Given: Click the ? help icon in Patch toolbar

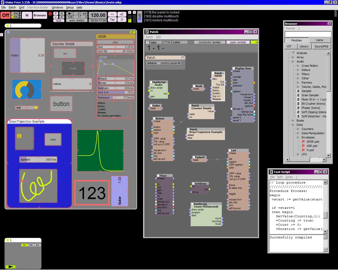Looking at the screenshot, I should 148,42.
